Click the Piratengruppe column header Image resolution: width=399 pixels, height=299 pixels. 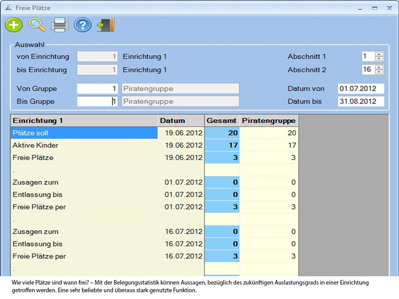pyautogui.click(x=269, y=121)
